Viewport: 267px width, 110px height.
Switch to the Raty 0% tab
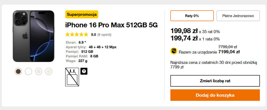[x=192, y=16]
